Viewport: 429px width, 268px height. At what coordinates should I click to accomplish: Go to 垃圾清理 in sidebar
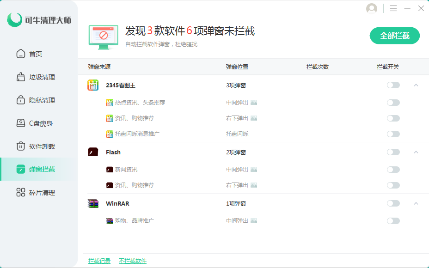(x=42, y=77)
